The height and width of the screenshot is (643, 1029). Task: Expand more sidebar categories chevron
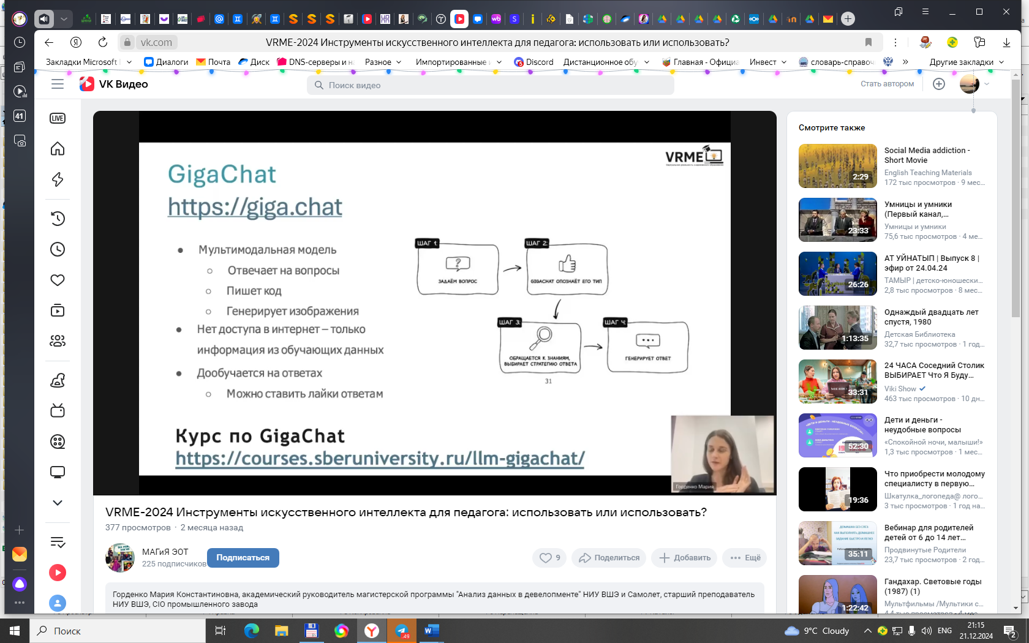coord(58,503)
